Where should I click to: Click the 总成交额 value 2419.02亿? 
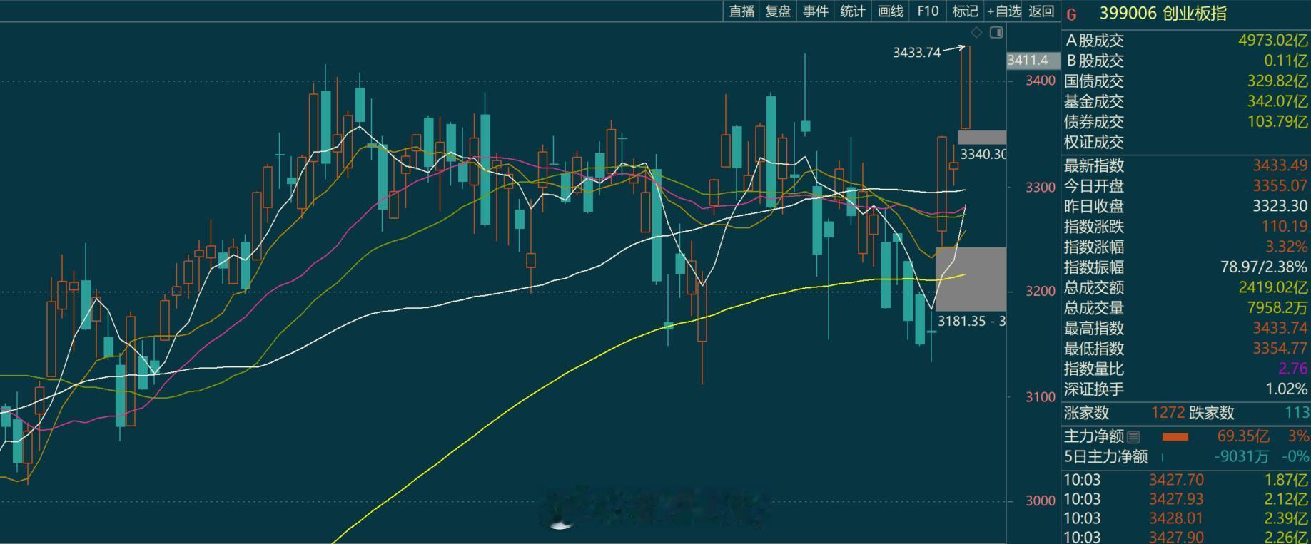pyautogui.click(x=1273, y=288)
